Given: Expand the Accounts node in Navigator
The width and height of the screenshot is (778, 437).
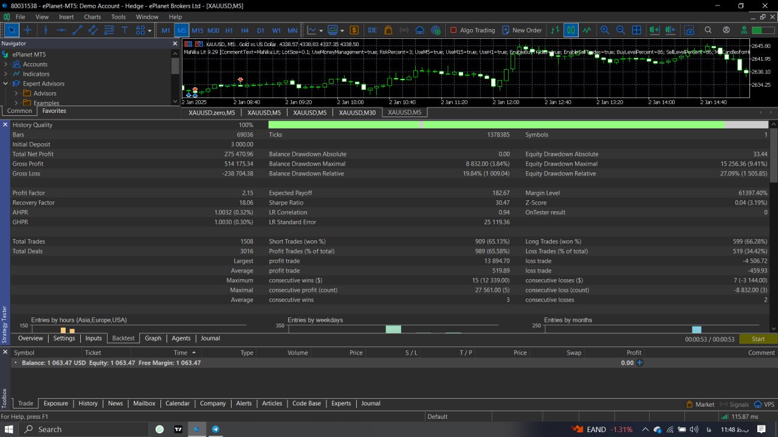Looking at the screenshot, I should (x=5, y=64).
